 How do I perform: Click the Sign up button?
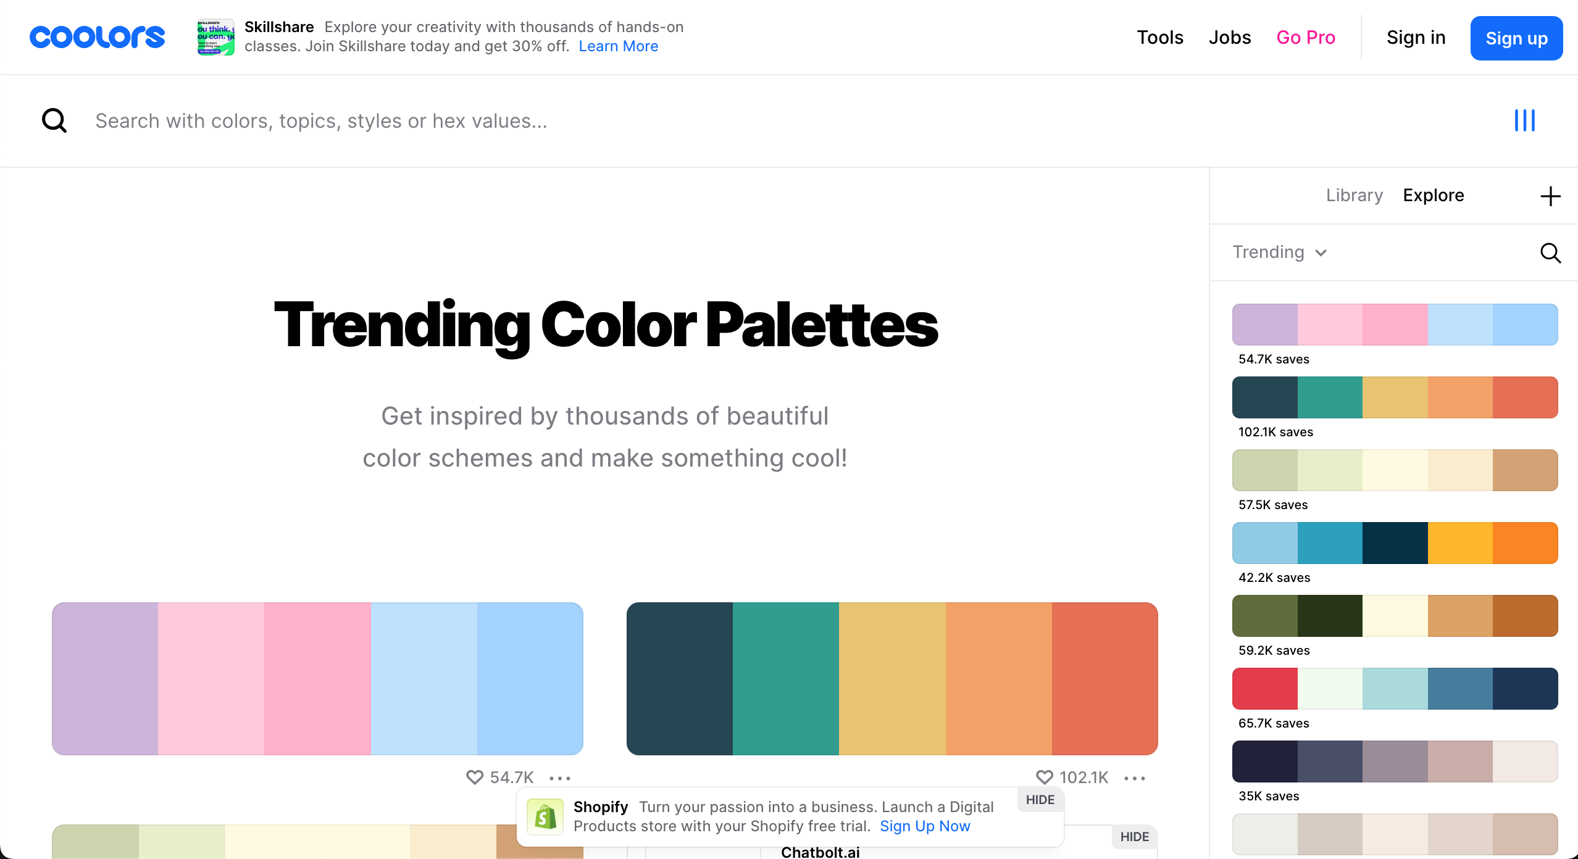point(1516,38)
